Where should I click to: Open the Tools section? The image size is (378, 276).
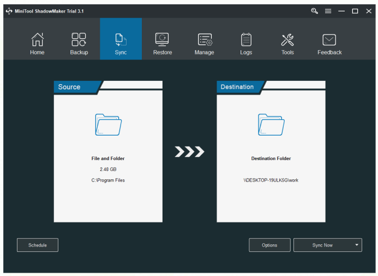287,40
